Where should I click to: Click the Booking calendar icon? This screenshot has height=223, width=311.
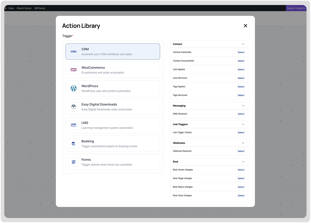click(x=73, y=144)
